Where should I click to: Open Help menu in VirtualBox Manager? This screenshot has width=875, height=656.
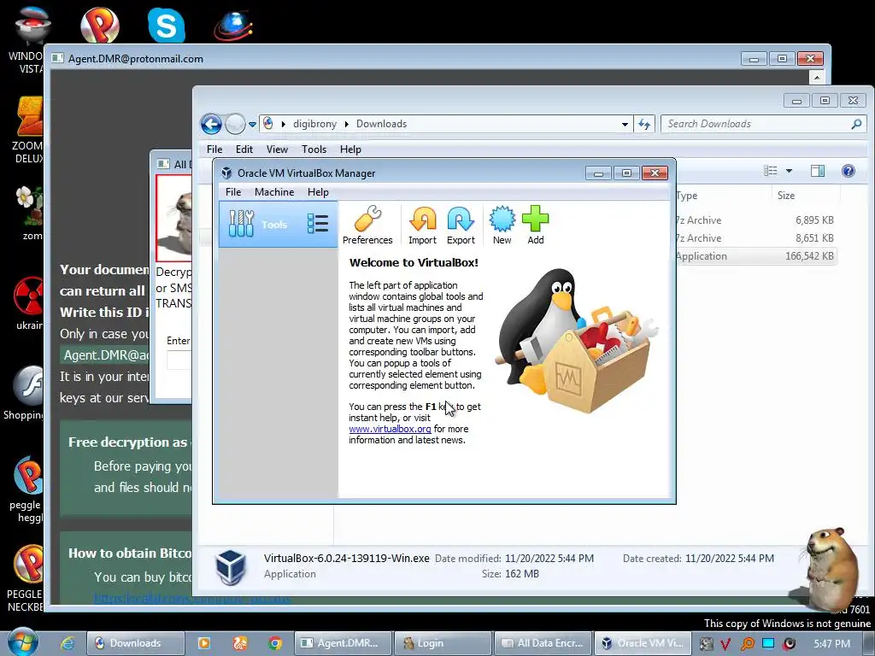point(318,192)
